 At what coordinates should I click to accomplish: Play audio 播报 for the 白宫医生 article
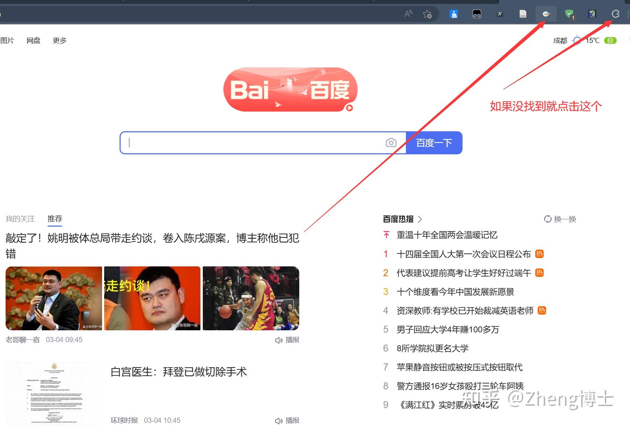[287, 420]
